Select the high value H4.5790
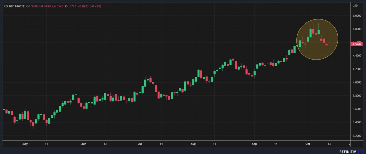Image resolution: width=366 pixels, height=154 pixels. click(45, 6)
